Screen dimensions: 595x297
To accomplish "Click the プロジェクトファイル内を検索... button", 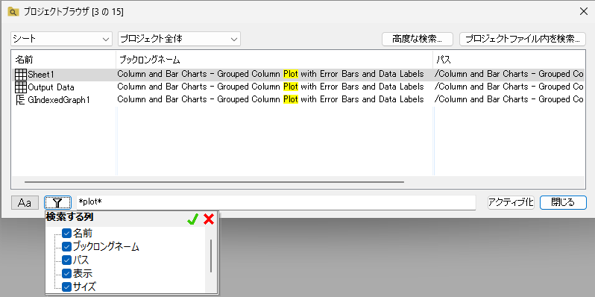I will tap(523, 39).
